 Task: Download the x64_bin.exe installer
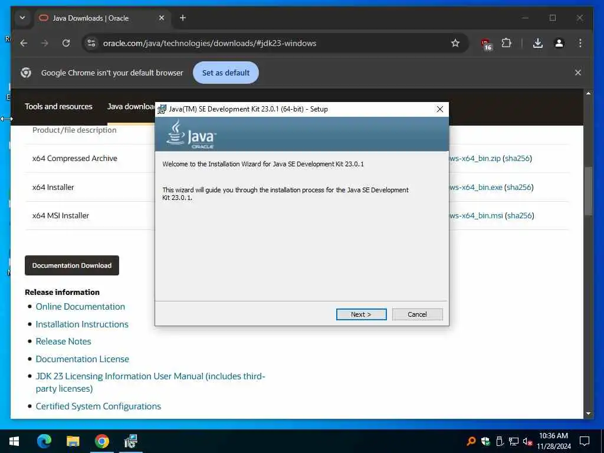coord(476,187)
